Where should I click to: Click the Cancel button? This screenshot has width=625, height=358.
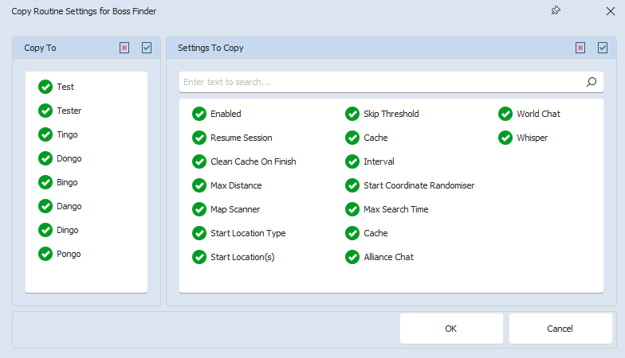coord(560,329)
